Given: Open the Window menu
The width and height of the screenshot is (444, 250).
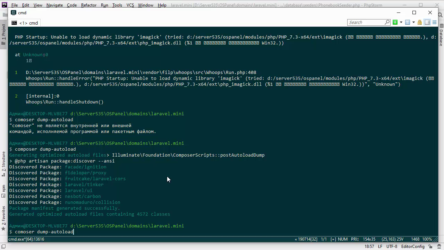Looking at the screenshot, I should 146,5.
